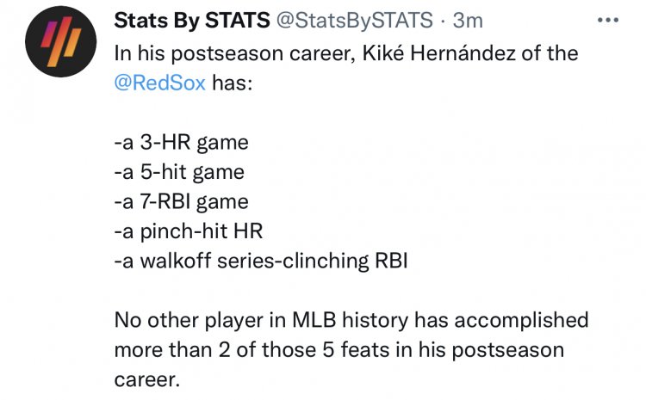This screenshot has height=400, width=646.
Task: Click the 'more than 2 of those 5 feats' line
Action: [252, 350]
